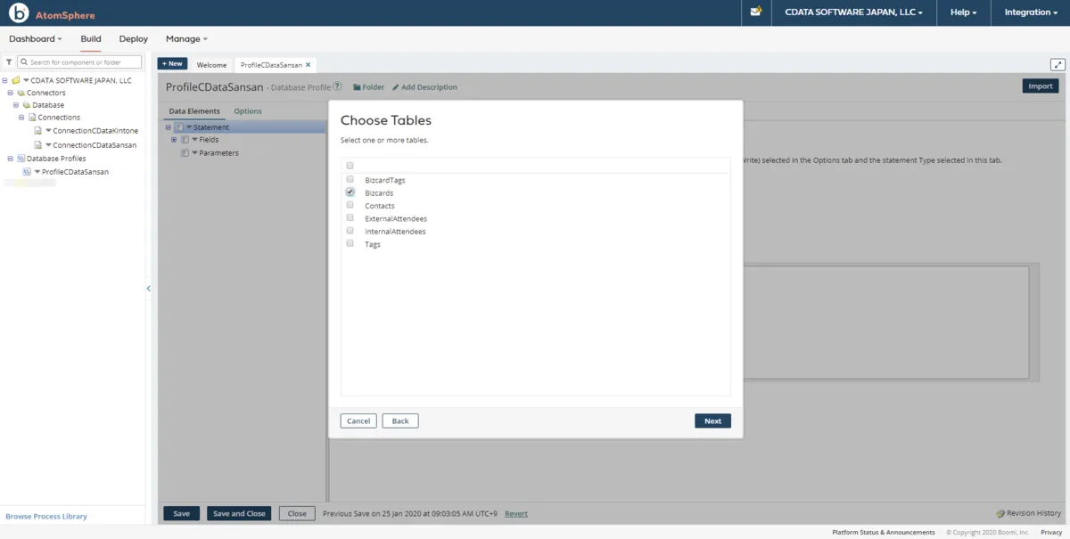
Task: Open the Integration dropdown menu
Action: (1030, 12)
